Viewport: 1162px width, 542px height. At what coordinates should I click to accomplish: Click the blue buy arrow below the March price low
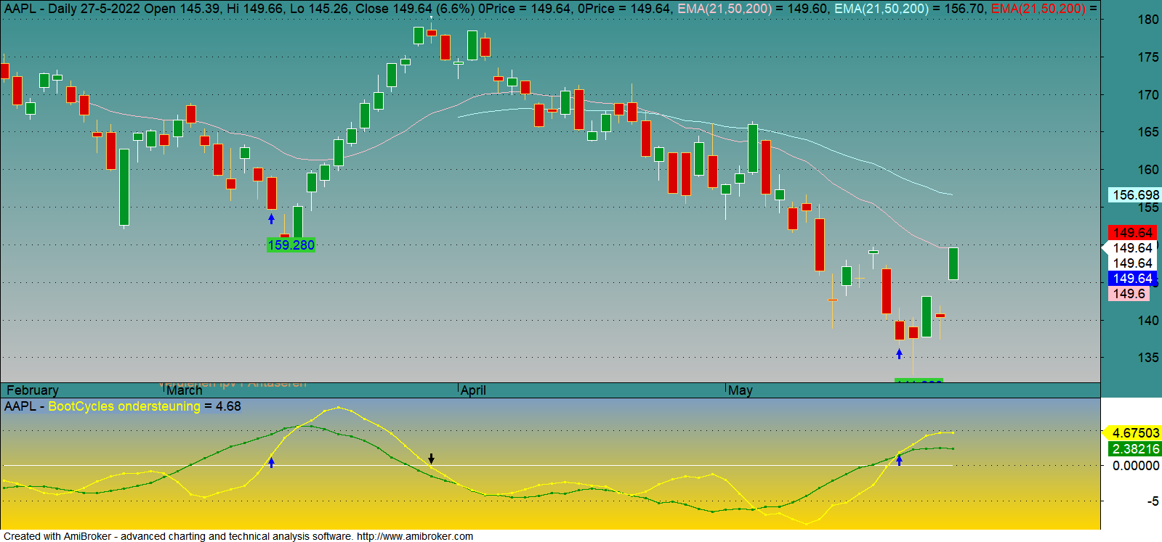click(272, 218)
